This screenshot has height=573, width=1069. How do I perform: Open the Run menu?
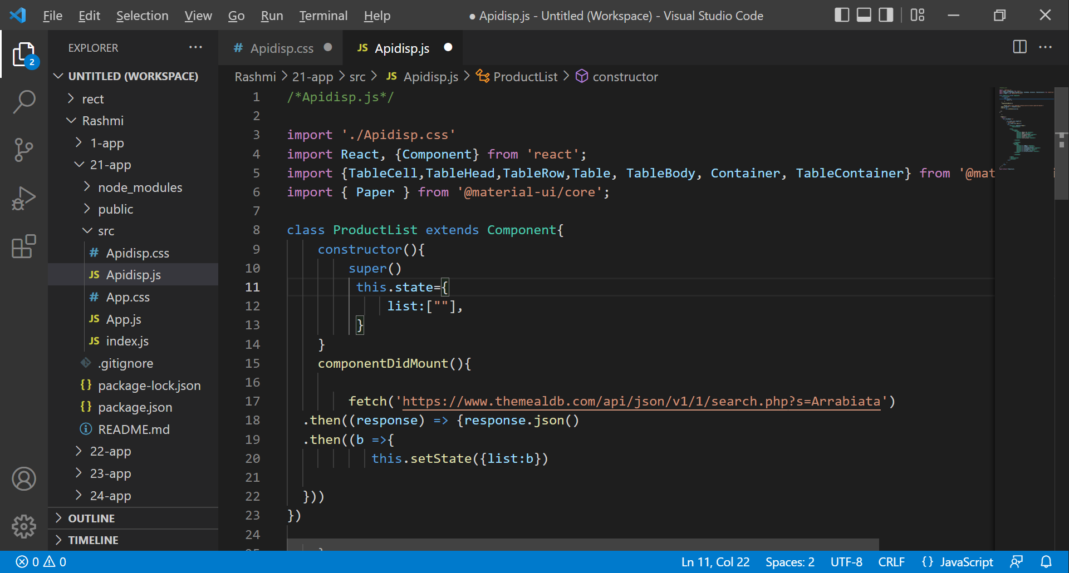(x=272, y=16)
